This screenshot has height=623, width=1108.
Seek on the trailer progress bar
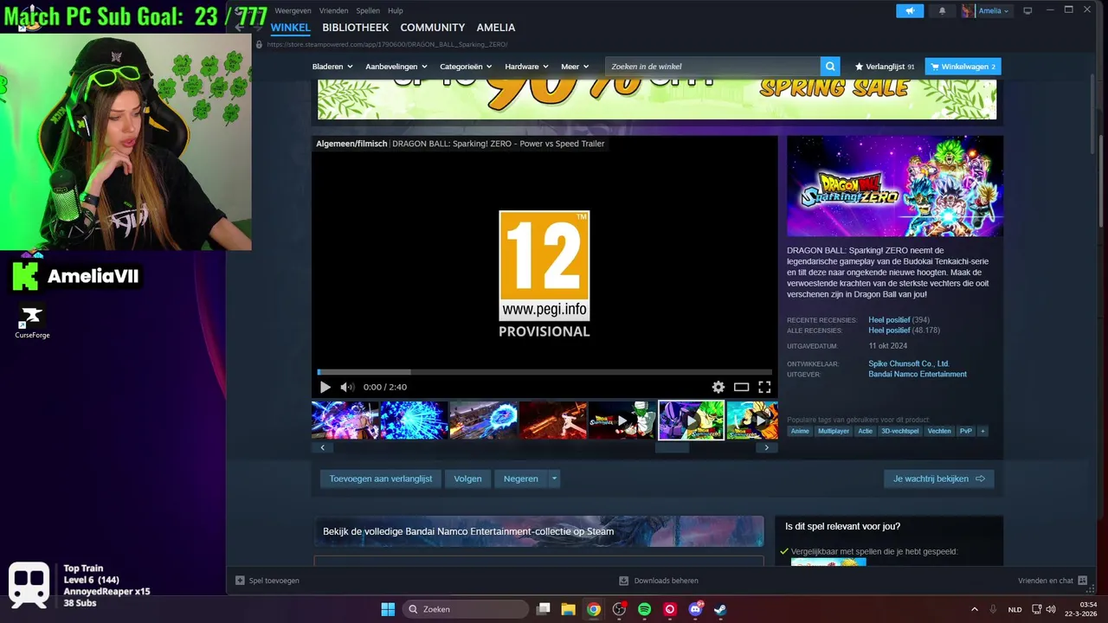click(544, 372)
